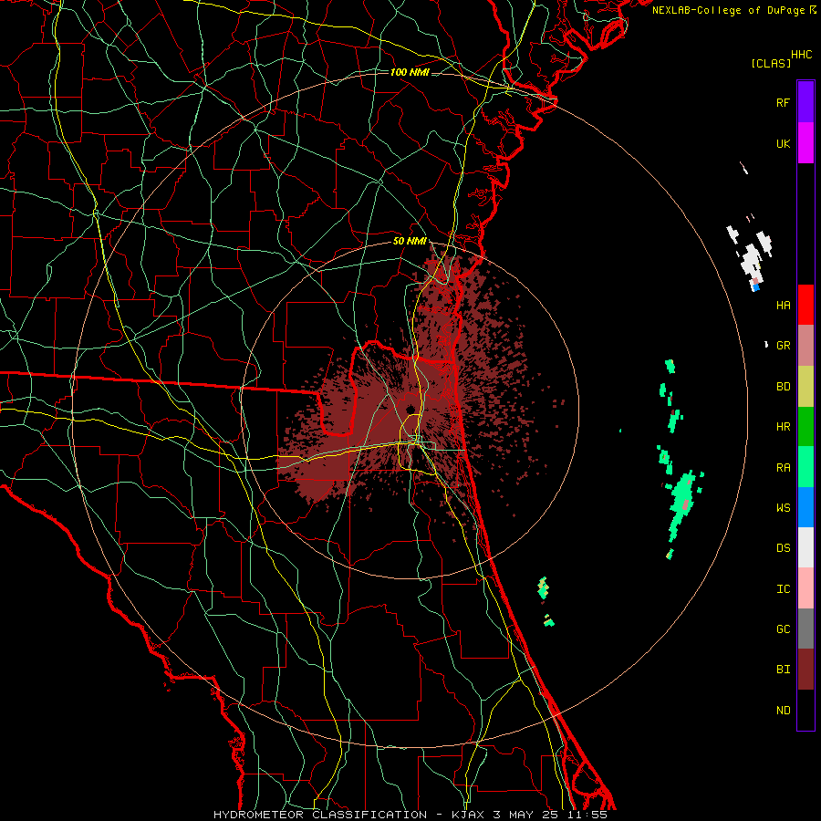This screenshot has width=821, height=821.
Task: Click the "100 NMI" range ring label
Action: (x=410, y=72)
